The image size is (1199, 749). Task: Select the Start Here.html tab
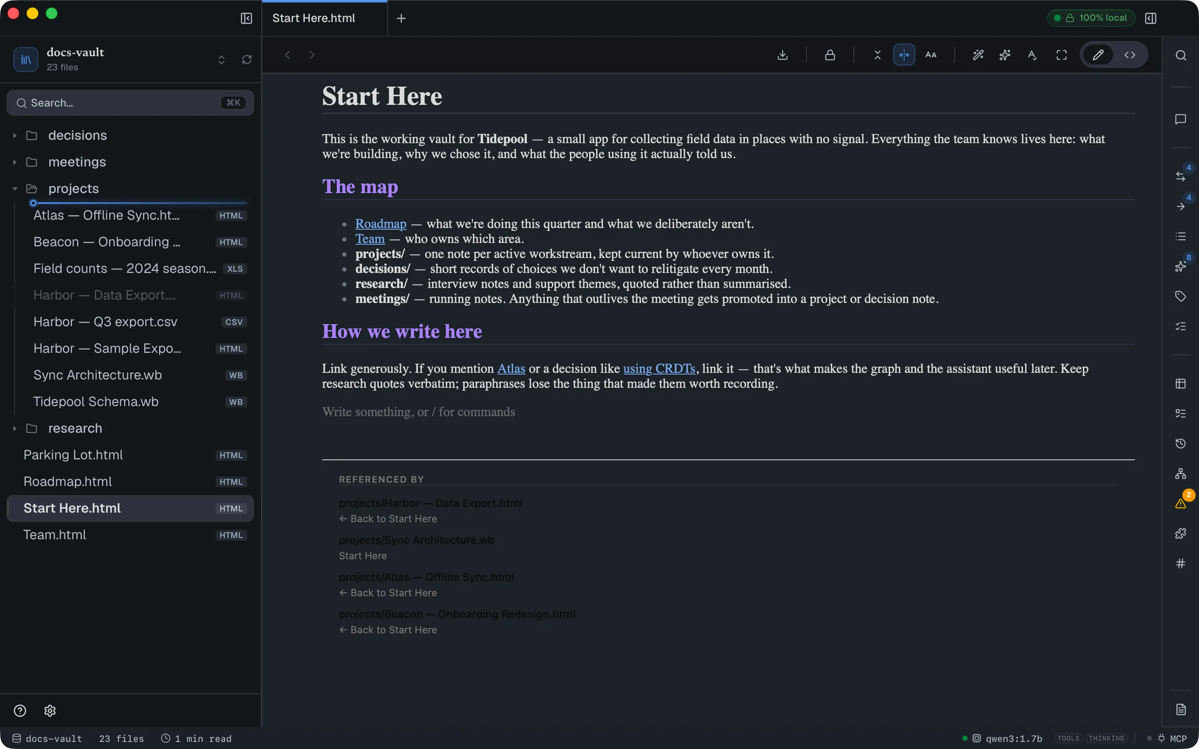click(325, 18)
